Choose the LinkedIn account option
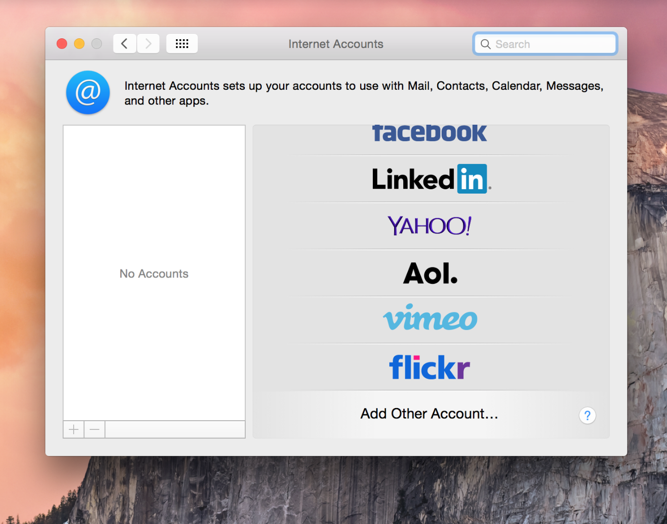Viewport: 667px width, 524px height. 431,179
